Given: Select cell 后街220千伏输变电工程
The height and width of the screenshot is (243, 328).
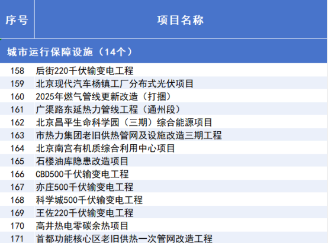Looking at the screenshot, I should pyautogui.click(x=181, y=70).
